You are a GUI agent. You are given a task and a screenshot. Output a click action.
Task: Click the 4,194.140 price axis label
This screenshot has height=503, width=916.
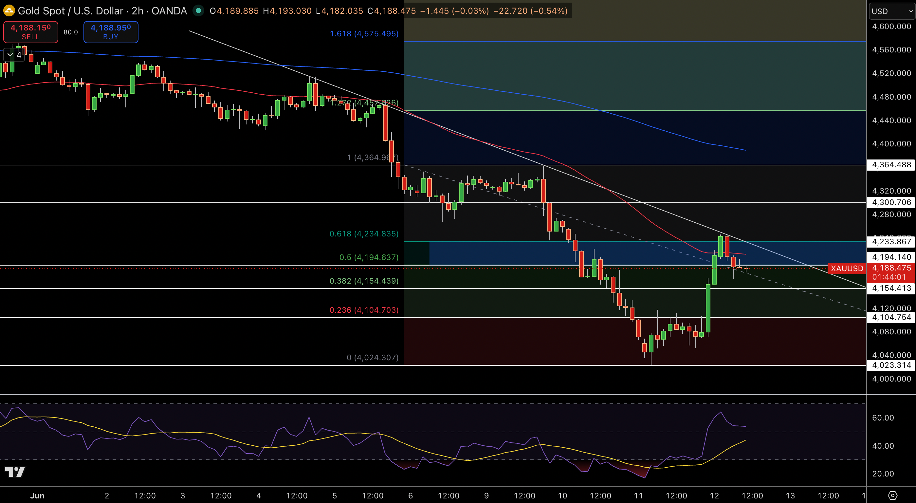click(891, 257)
